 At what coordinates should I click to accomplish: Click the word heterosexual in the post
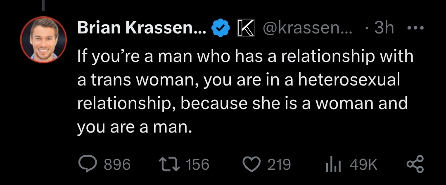tap(349, 80)
